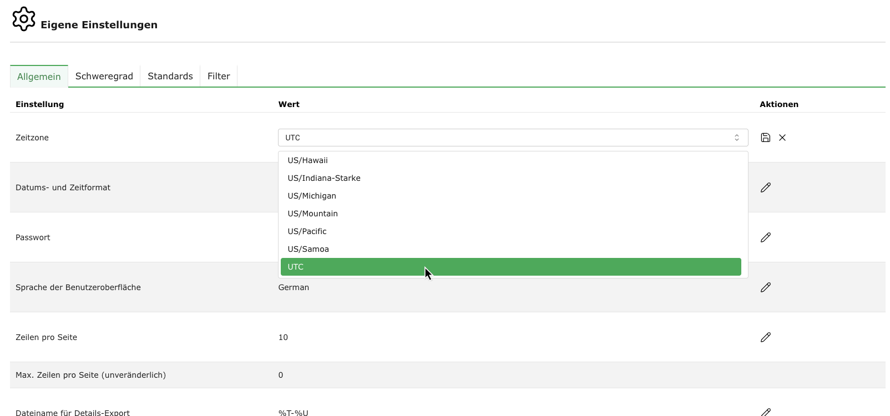The image size is (890, 416).
Task: Select US/Hawaii from the timezone list
Action: [x=307, y=160]
